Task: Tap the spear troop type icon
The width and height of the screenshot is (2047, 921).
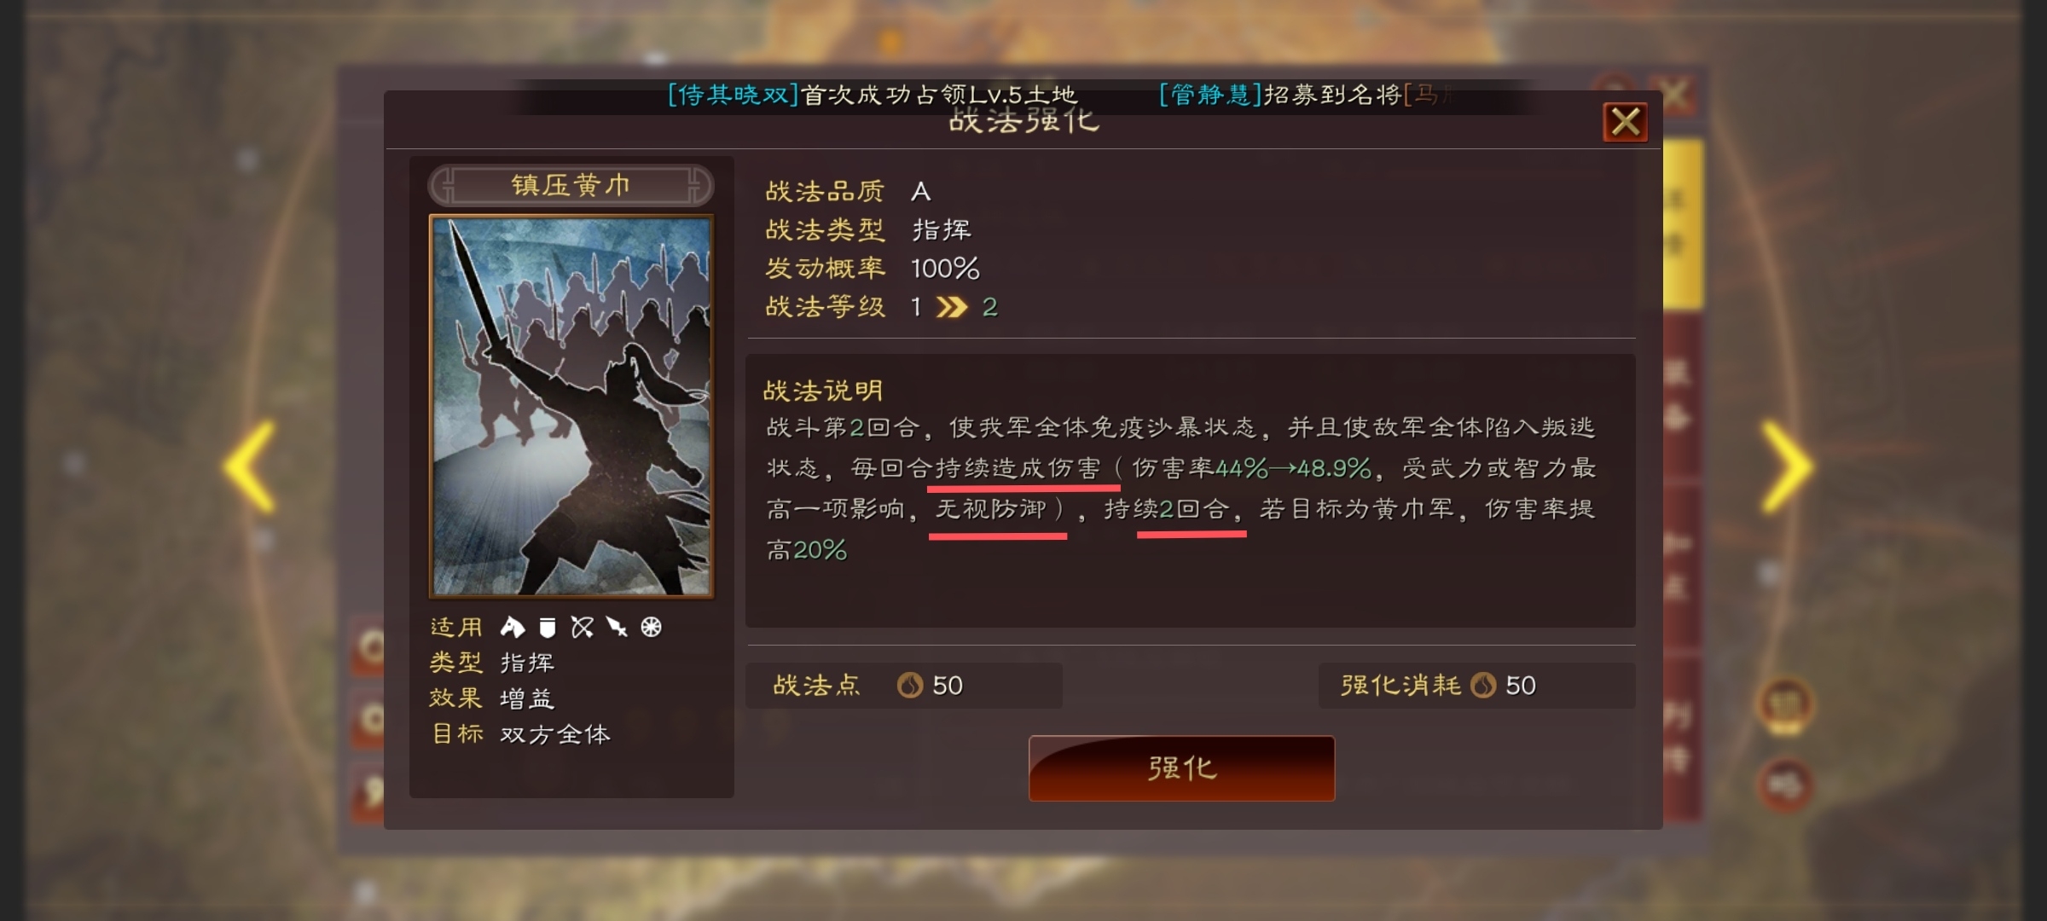Action: pyautogui.click(x=617, y=628)
